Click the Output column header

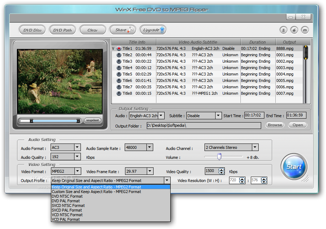pos(289,42)
